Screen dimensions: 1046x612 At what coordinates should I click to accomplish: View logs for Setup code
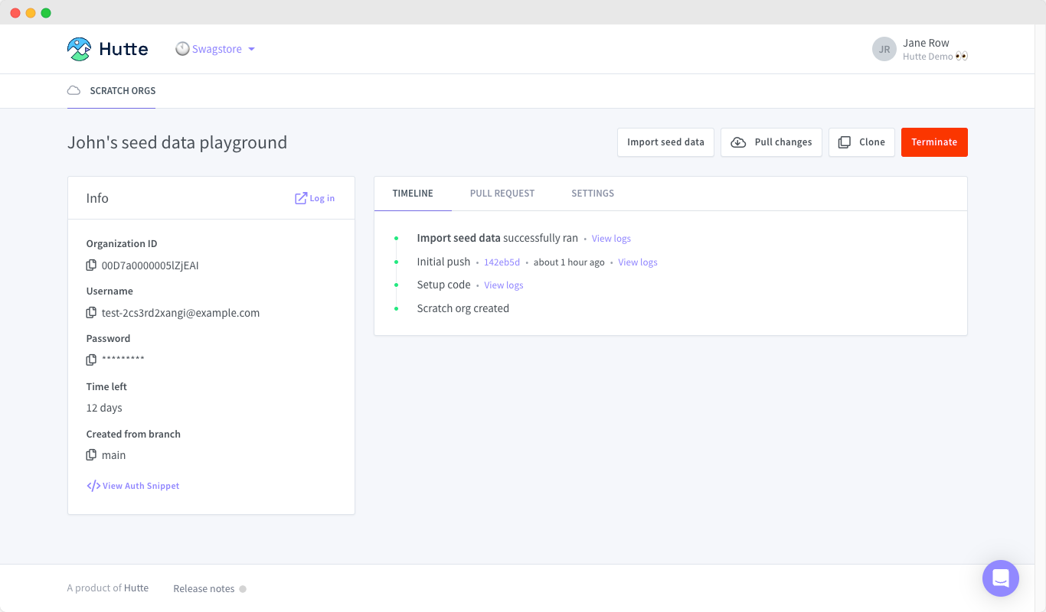pyautogui.click(x=504, y=285)
